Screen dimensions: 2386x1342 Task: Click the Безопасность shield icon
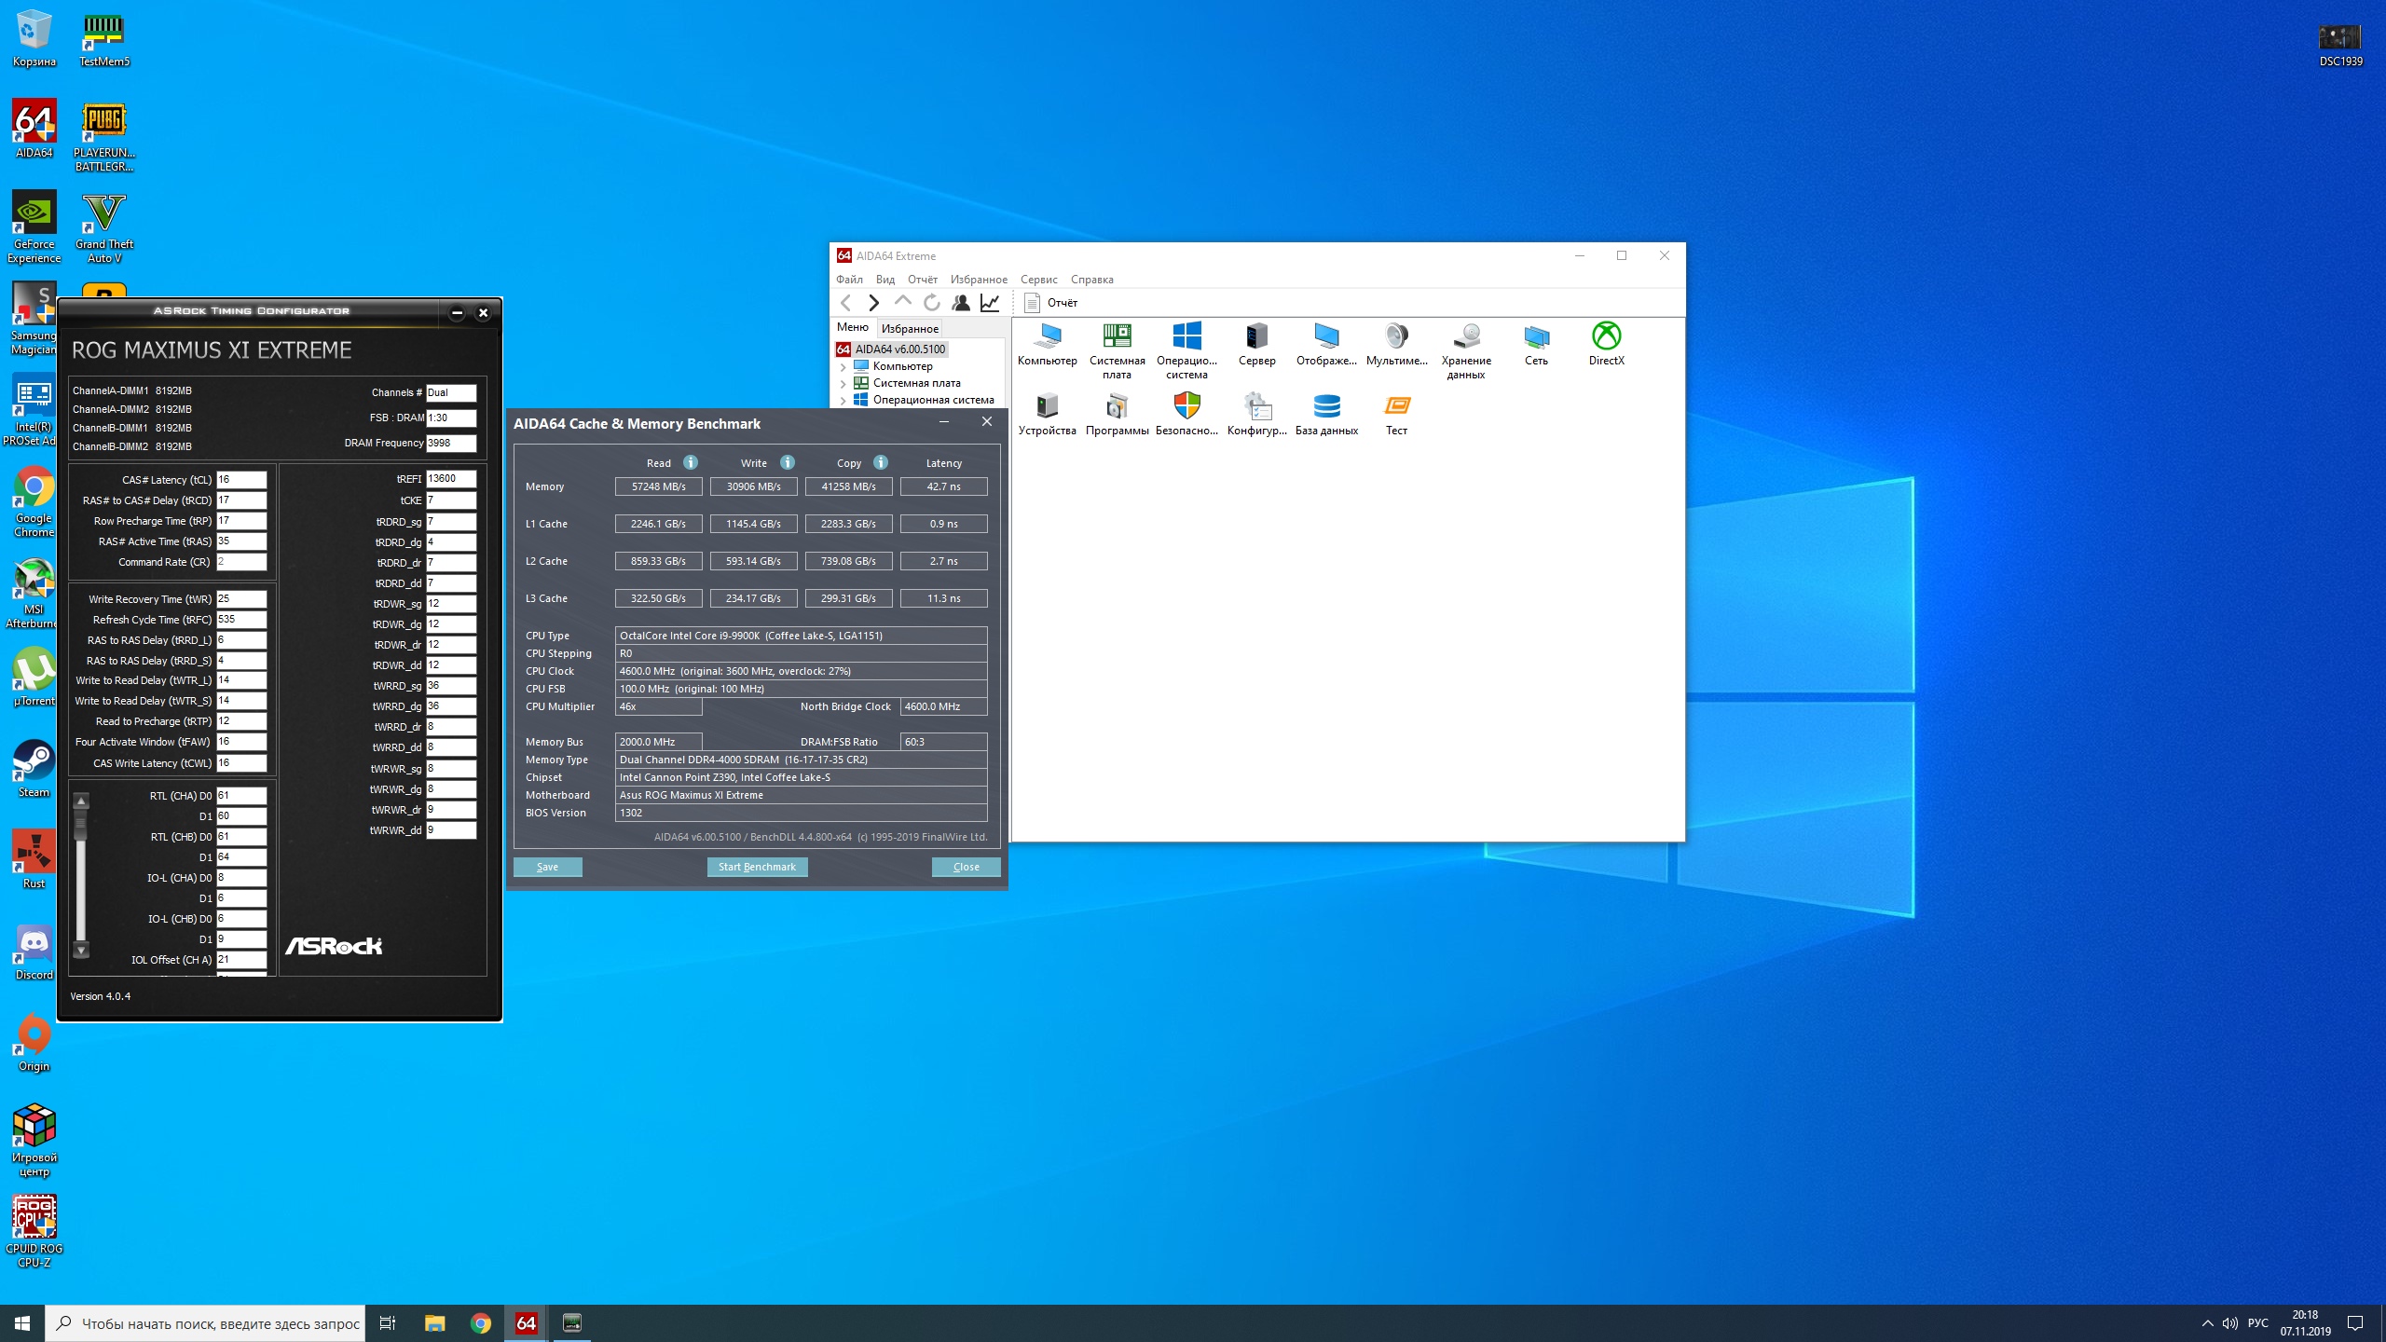coord(1186,406)
